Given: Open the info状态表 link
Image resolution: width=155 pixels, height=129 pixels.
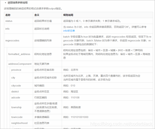Looking at the screenshot, I should [x=69, y=31].
